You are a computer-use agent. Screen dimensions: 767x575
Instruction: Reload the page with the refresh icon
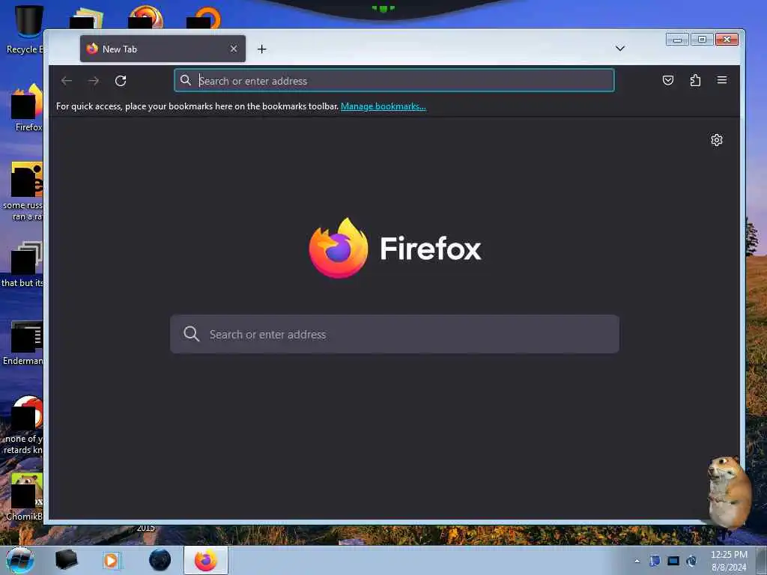click(x=121, y=81)
